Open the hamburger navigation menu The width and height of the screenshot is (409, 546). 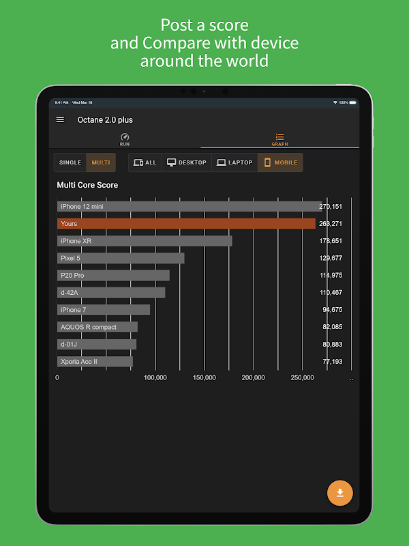coord(60,120)
